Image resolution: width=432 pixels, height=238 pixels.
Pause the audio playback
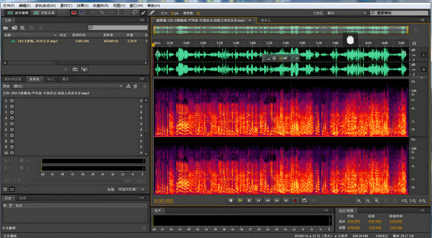click(x=249, y=201)
